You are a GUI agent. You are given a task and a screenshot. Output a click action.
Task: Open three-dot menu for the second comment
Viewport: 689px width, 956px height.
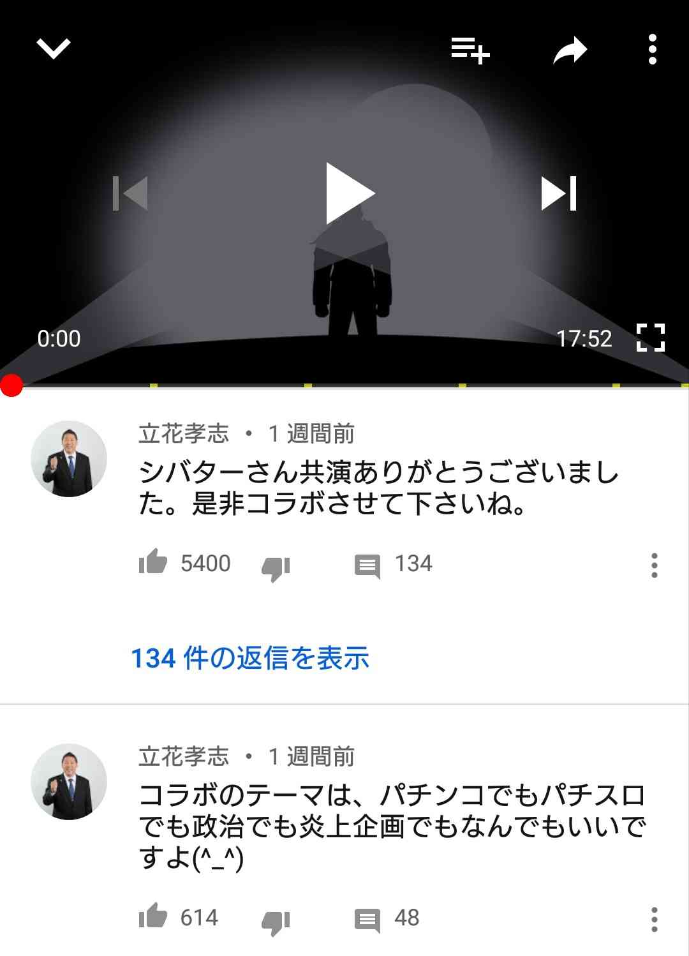(654, 920)
